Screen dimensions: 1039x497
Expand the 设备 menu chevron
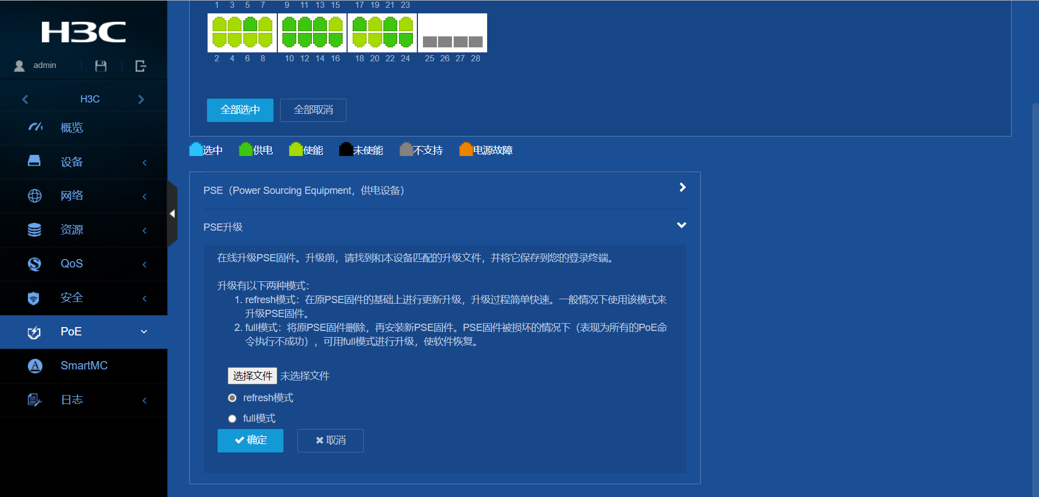pyautogui.click(x=145, y=163)
